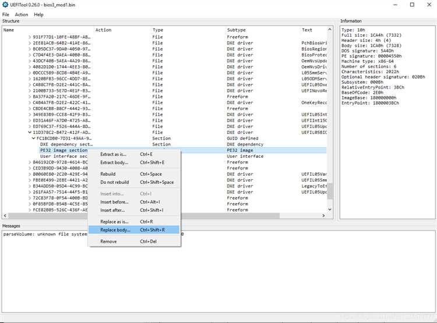Click the Type column header
The width and height of the screenshot is (437, 323).
tap(188, 30)
